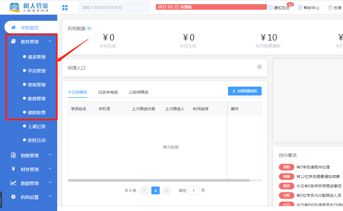Image resolution: width=343 pixels, height=211 pixels.
Task: Expand the 数据管理 menu chevron
Action: pos(50,182)
